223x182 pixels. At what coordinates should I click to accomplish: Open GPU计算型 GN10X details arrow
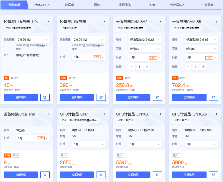160,114
